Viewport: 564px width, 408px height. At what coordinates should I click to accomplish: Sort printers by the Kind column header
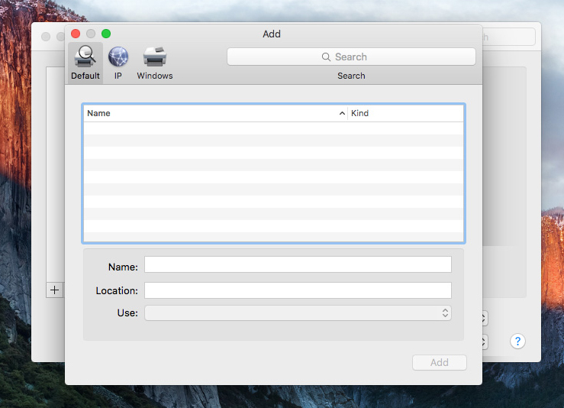(404, 113)
